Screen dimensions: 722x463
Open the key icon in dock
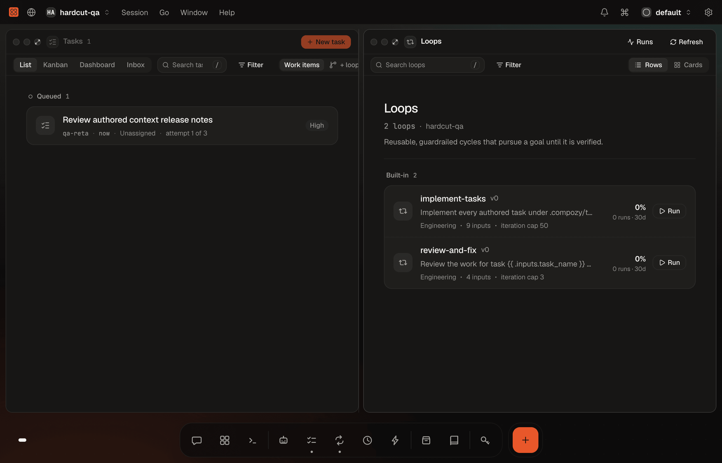point(485,440)
